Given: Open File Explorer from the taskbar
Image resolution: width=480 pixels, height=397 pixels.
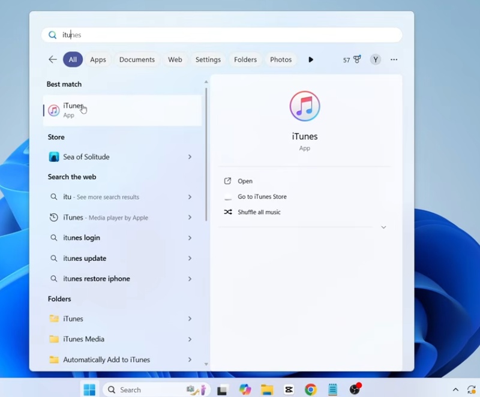Looking at the screenshot, I should (x=267, y=390).
